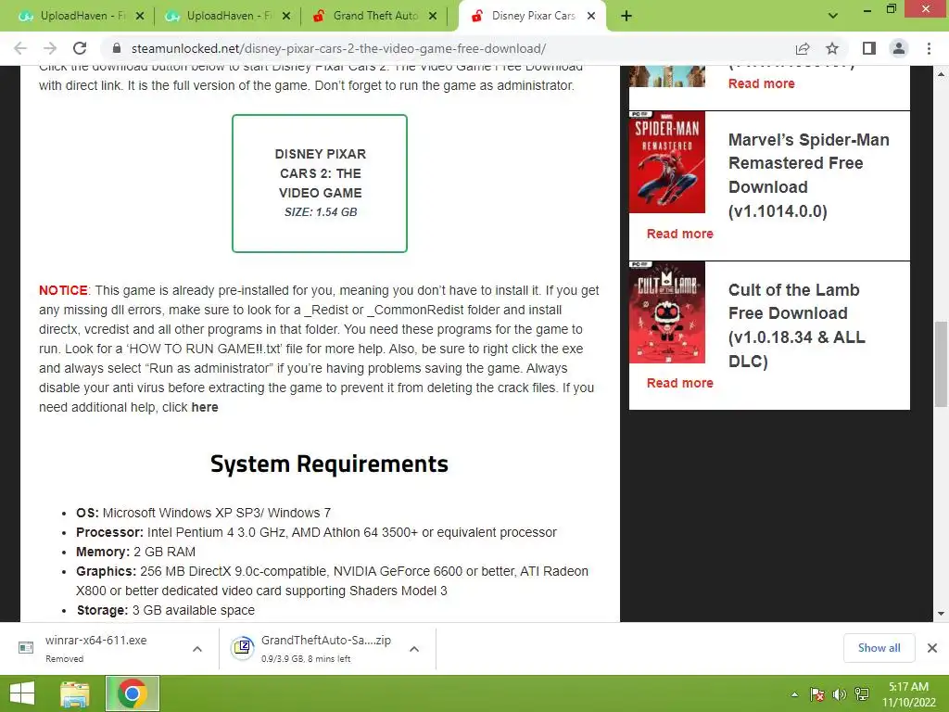The width and height of the screenshot is (949, 712).
Task: Open Chrome side panel
Action: click(x=869, y=48)
